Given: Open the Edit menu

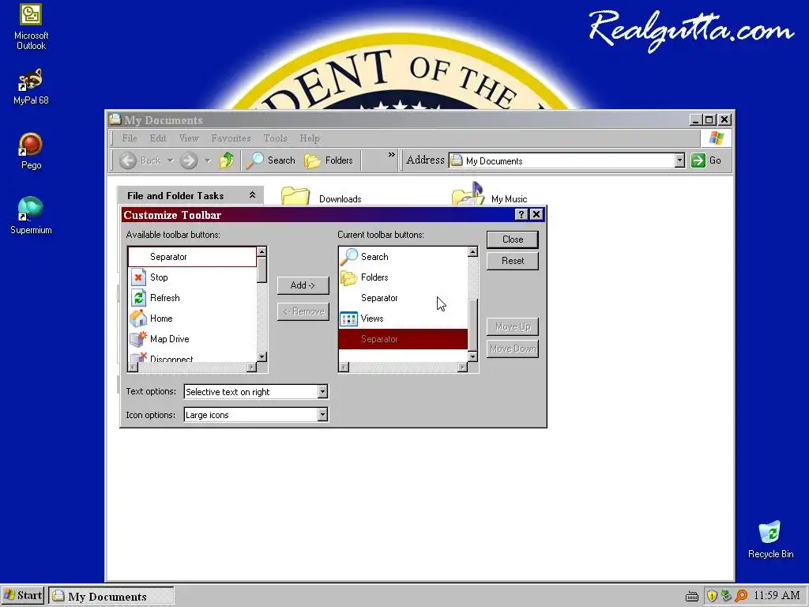Looking at the screenshot, I should [x=158, y=138].
